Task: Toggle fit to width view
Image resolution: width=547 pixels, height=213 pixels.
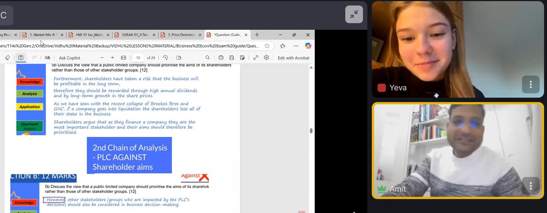Action: 123,58
